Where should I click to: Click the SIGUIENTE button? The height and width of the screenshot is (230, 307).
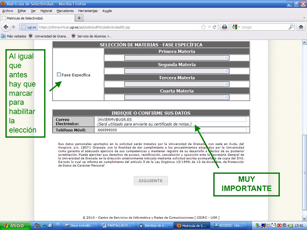151,181
